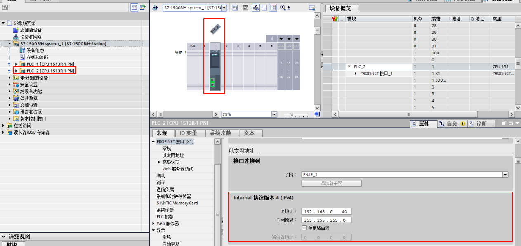Select PLC 报警 alarms item
This screenshot has width=521, height=246.
[165, 217]
